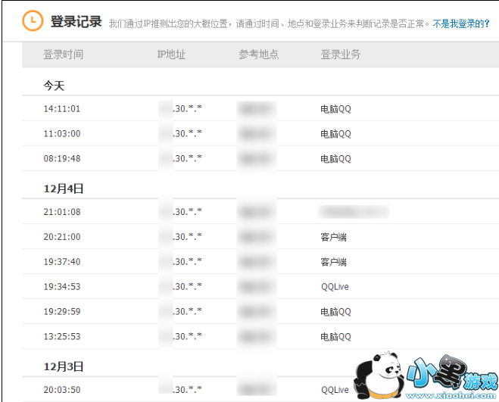The image size is (499, 402).
Task: Click 电脑QQ in the 08:19:48 row
Action: click(335, 159)
